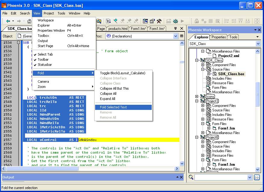Open the Zoom submenu in View menu
264x192 pixels.
(64, 87)
